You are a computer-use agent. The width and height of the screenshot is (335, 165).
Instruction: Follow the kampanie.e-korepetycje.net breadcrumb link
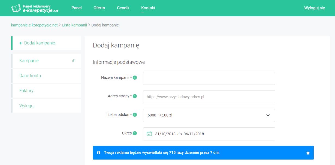coord(34,25)
